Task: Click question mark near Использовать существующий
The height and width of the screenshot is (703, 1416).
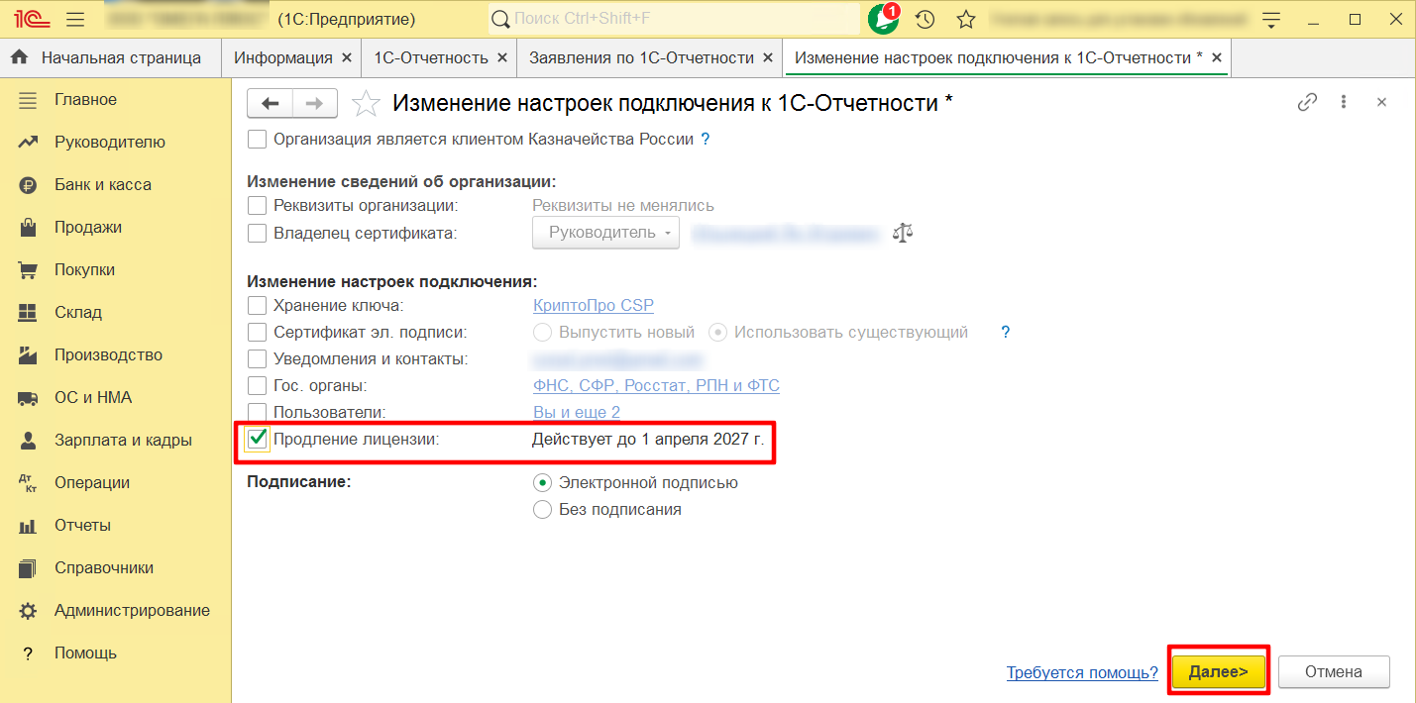Action: pyautogui.click(x=1005, y=333)
